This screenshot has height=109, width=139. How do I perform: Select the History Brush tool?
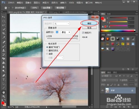(4, 54)
